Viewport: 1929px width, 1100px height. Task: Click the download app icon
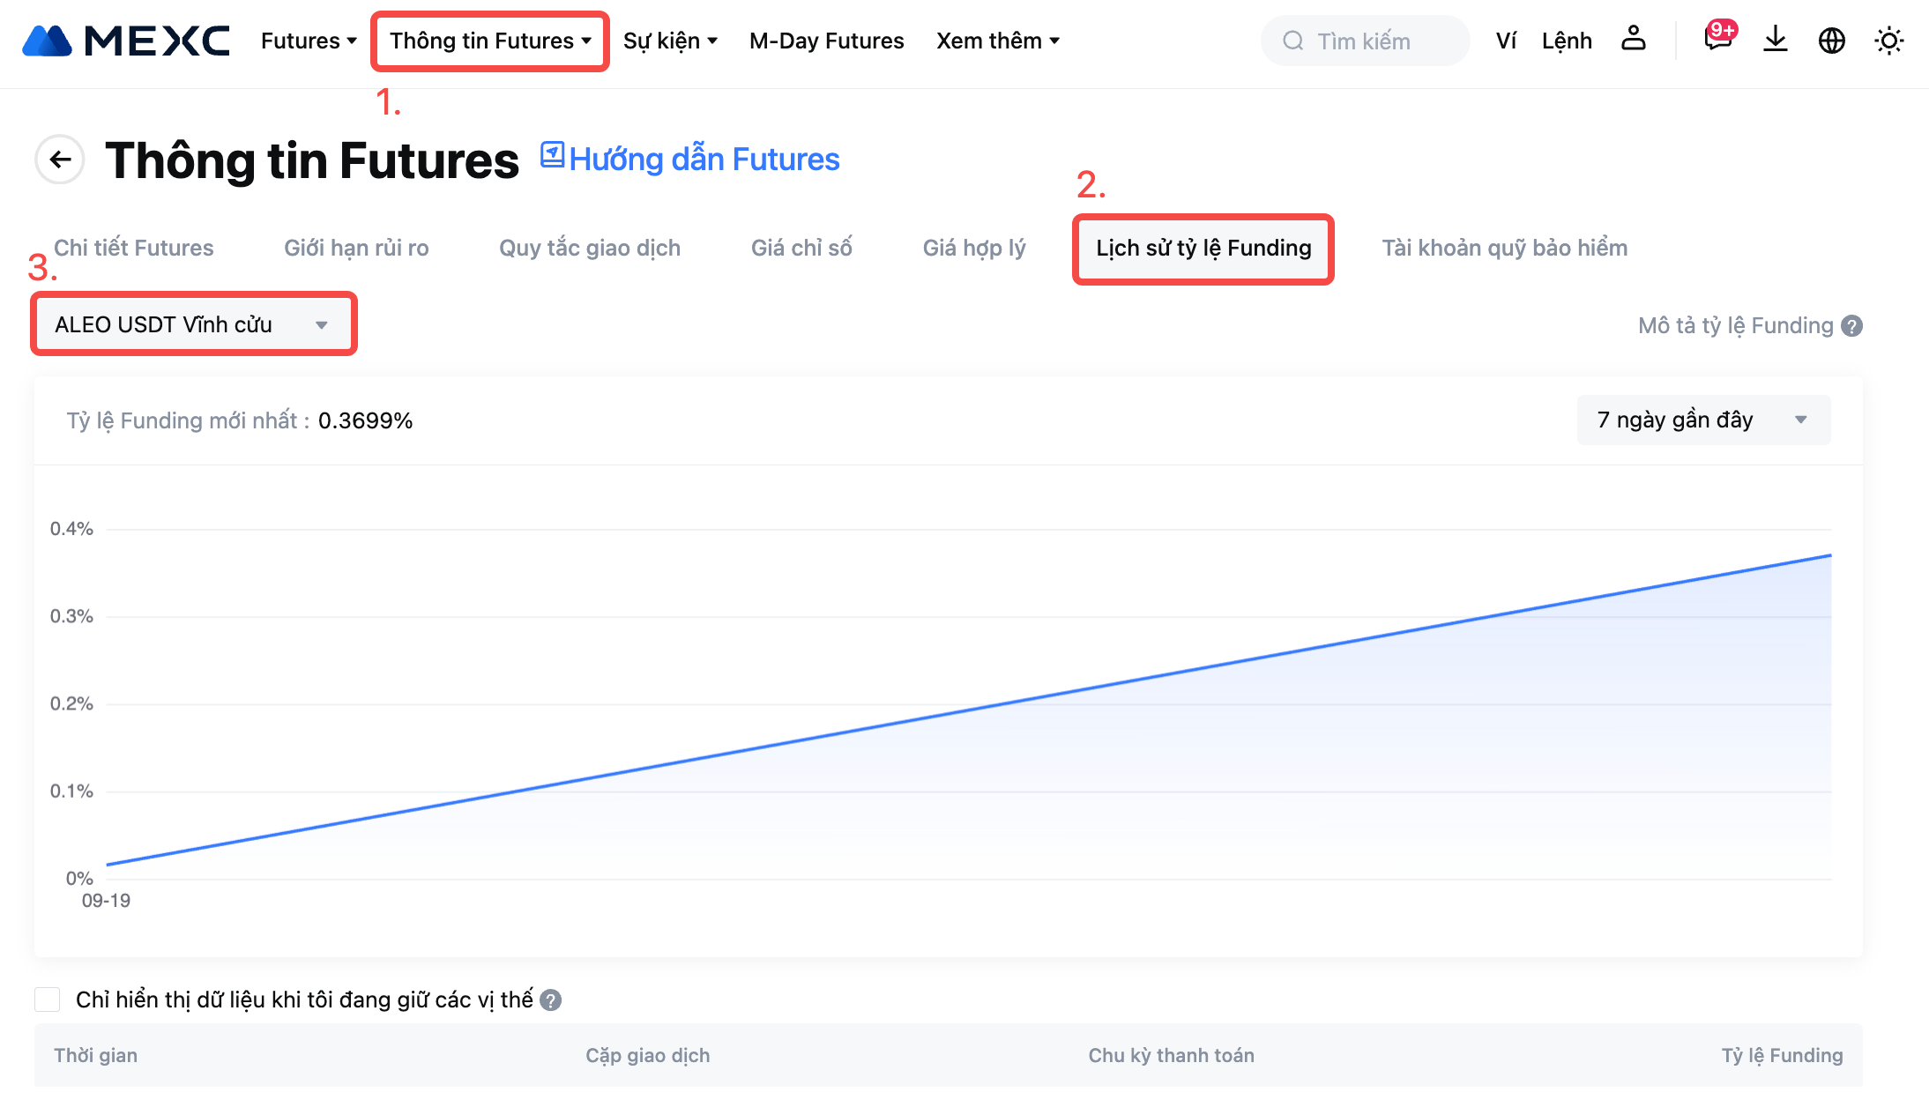[1775, 40]
